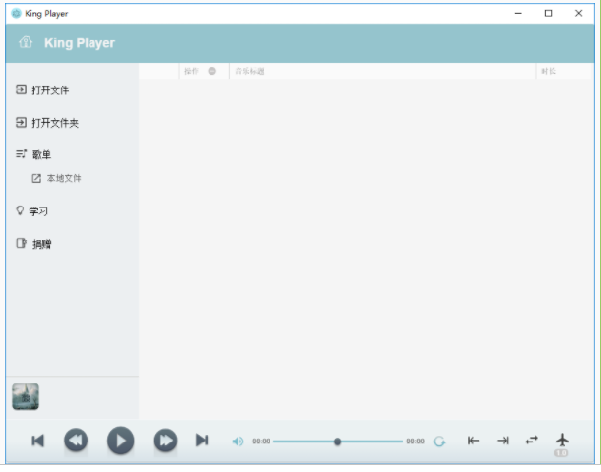The width and height of the screenshot is (601, 472).
Task: Click the playback progress slider handle
Action: pyautogui.click(x=337, y=442)
